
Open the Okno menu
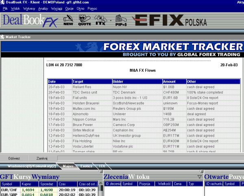pos(81,9)
